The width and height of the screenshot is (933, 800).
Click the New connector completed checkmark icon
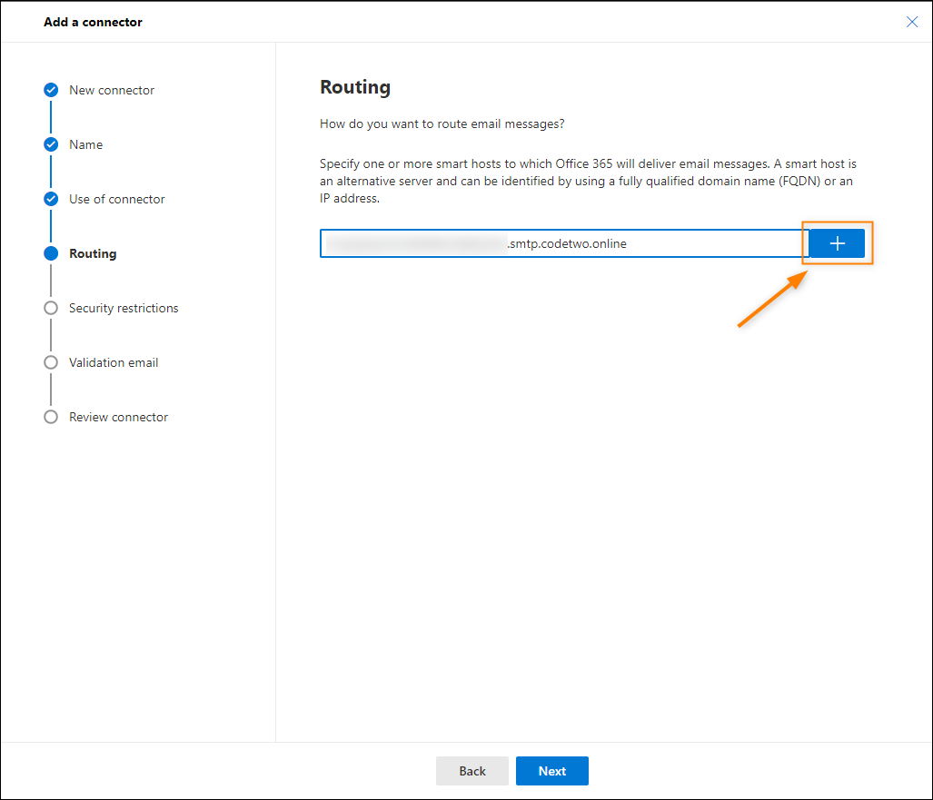(51, 90)
